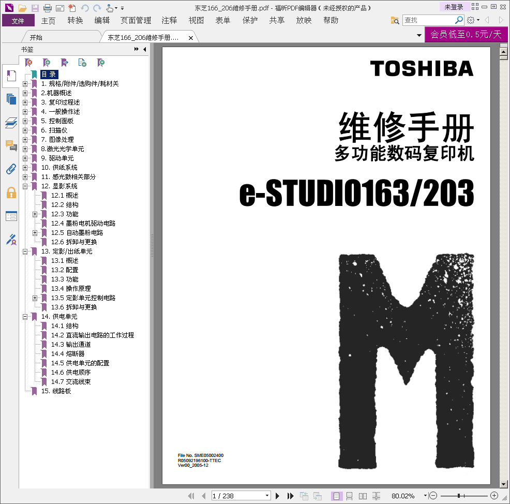
Task: Click the Redo arrow icon
Action: [97, 8]
